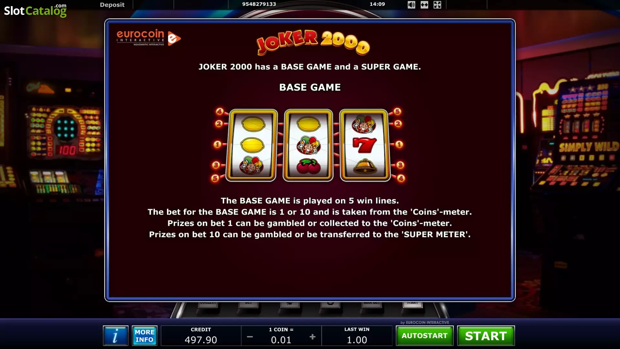This screenshot has width=620, height=349.
Task: Open the MORE INFO panel
Action: tap(145, 336)
